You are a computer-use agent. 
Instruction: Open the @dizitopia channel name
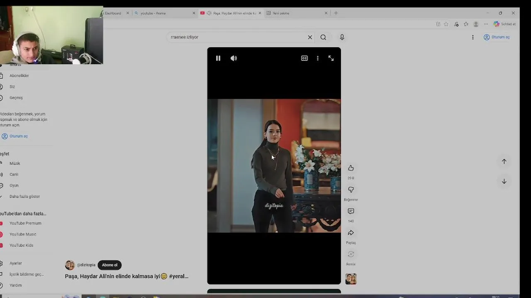86,265
